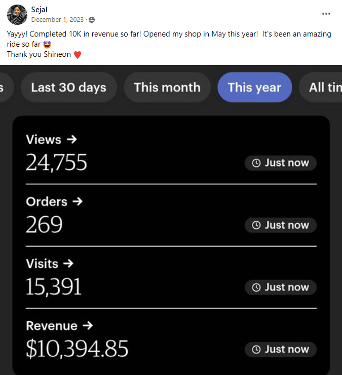Click the arrow next to Orders
342x375 pixels.
pyautogui.click(x=77, y=201)
